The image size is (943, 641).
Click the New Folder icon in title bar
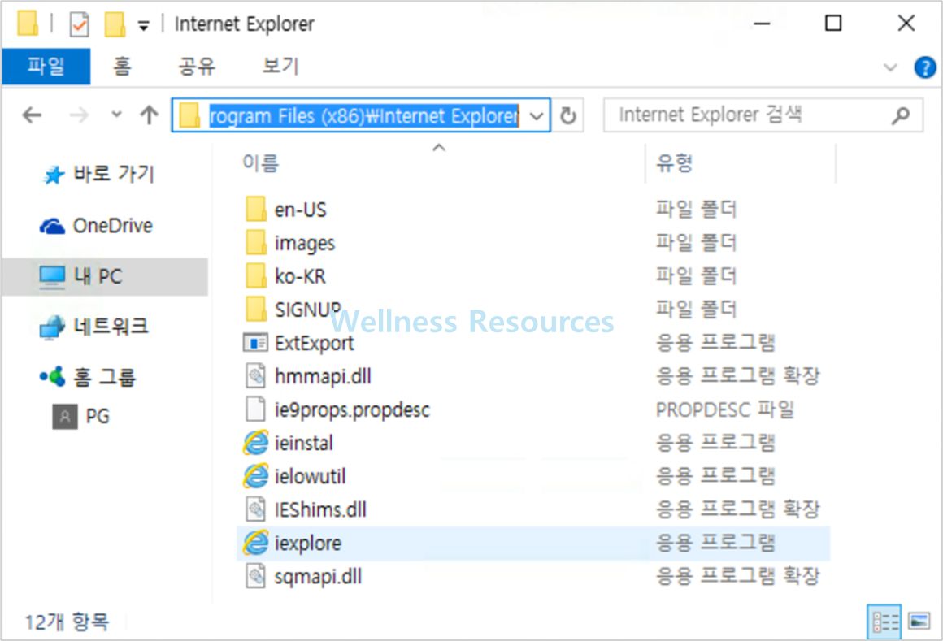pyautogui.click(x=115, y=24)
